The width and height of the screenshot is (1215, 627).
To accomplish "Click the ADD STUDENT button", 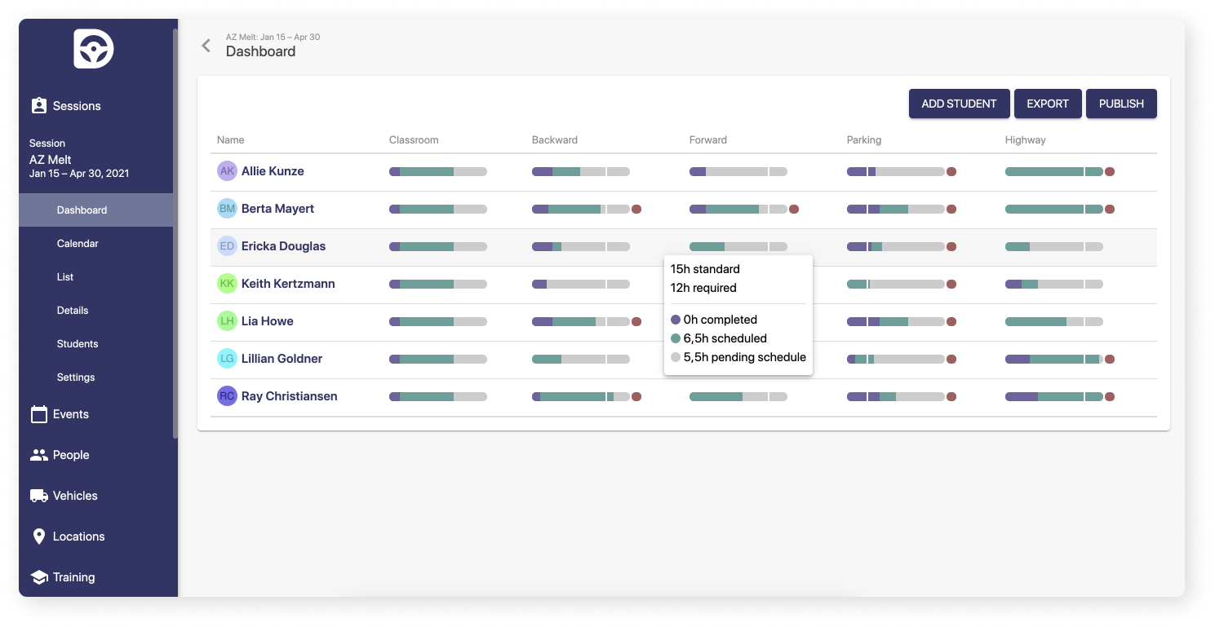I will pos(960,104).
